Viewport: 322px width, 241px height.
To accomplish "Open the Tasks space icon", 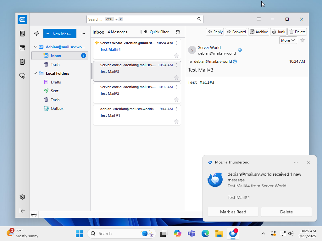I will (x=22, y=62).
